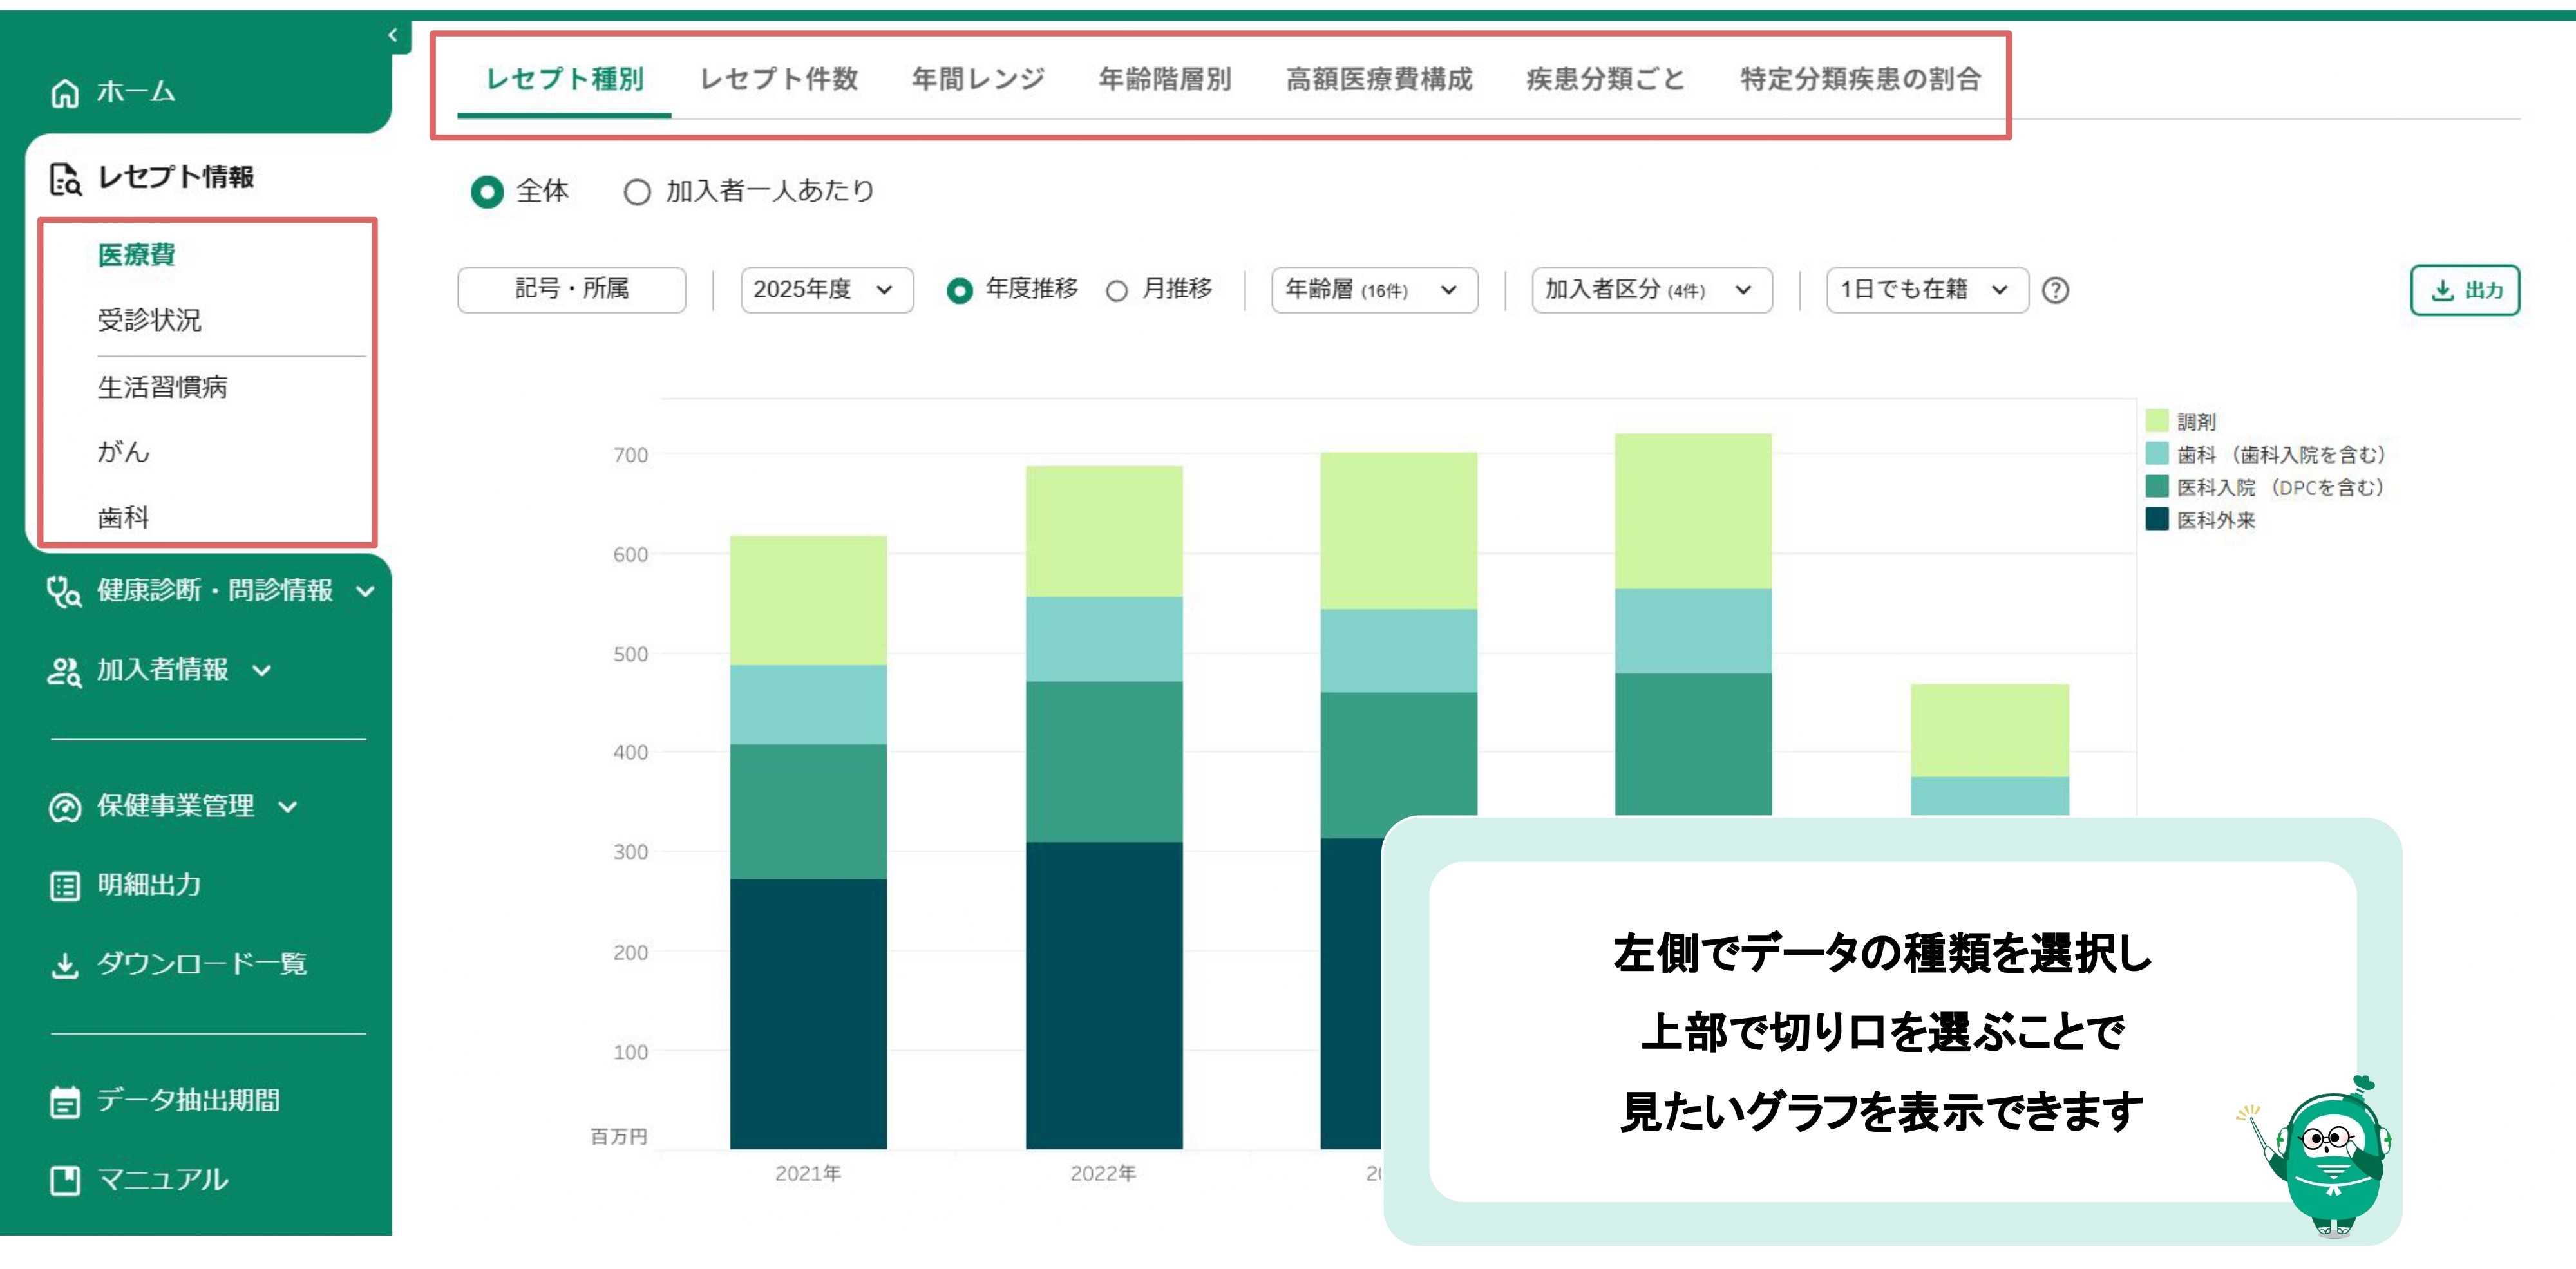
Task: Click the help question-mark icon beside 1日でも在籍
Action: tap(2055, 290)
